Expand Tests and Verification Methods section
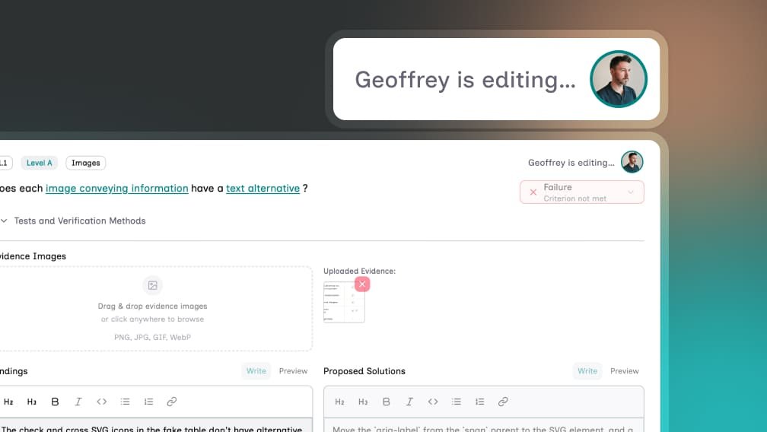Viewport: 767px width, 432px height. 73,221
